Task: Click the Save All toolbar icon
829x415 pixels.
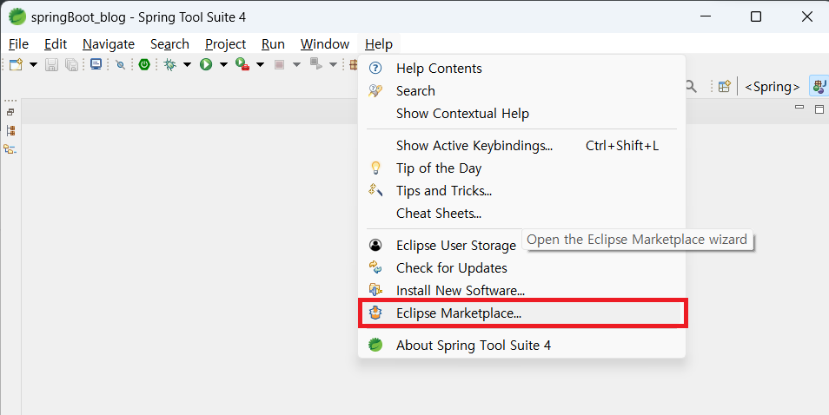Action: coord(71,64)
